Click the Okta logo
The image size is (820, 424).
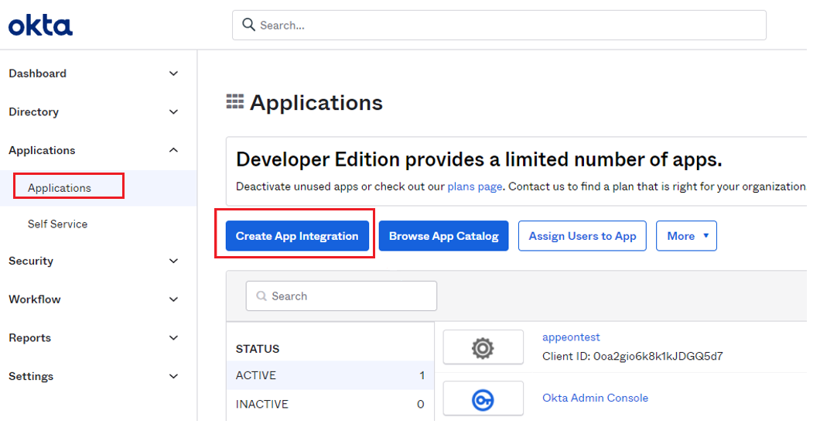tap(40, 26)
